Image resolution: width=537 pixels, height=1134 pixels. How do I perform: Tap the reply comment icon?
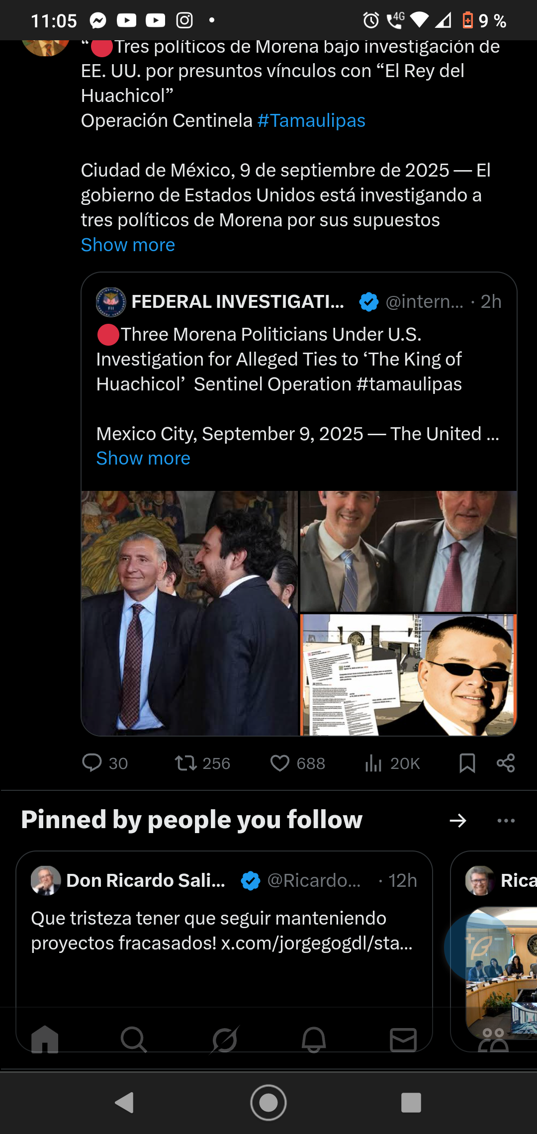[x=92, y=762]
